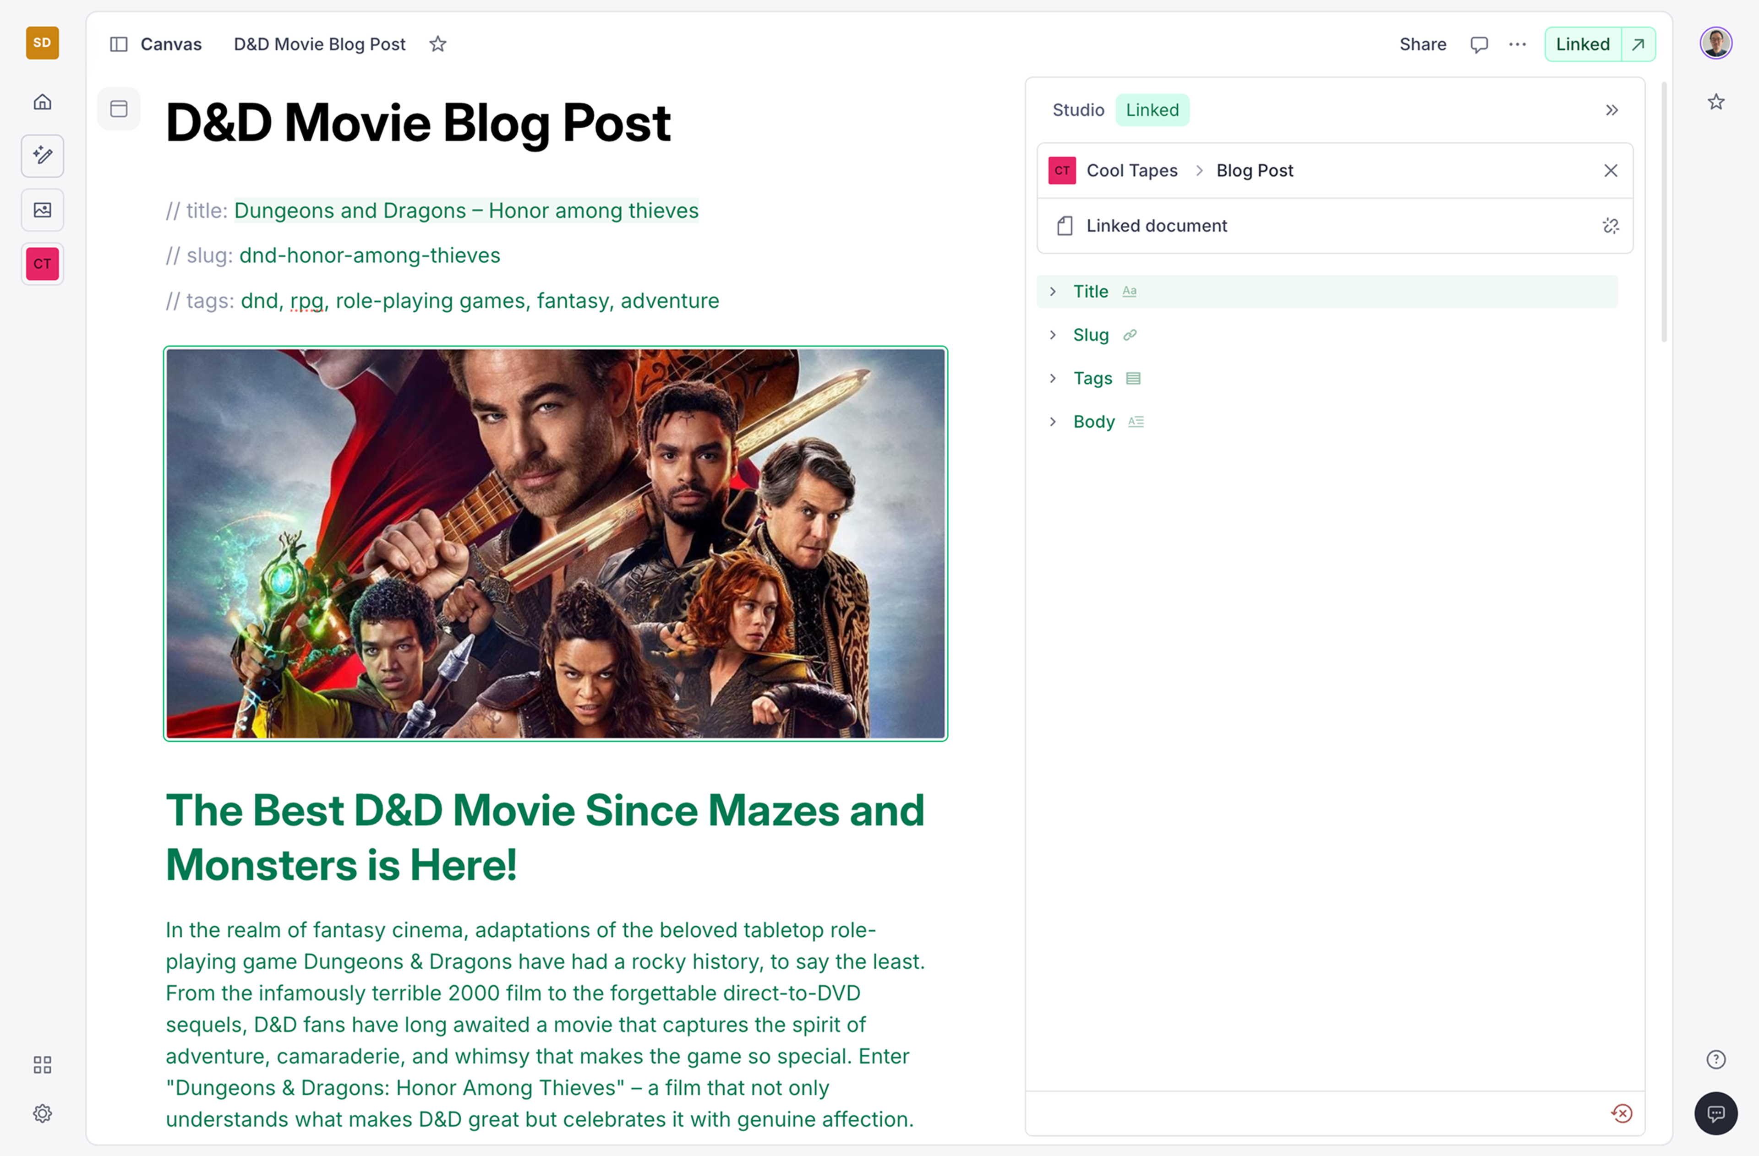This screenshot has width=1759, height=1156.
Task: Open the comments speech bubble icon
Action: click(x=1479, y=44)
